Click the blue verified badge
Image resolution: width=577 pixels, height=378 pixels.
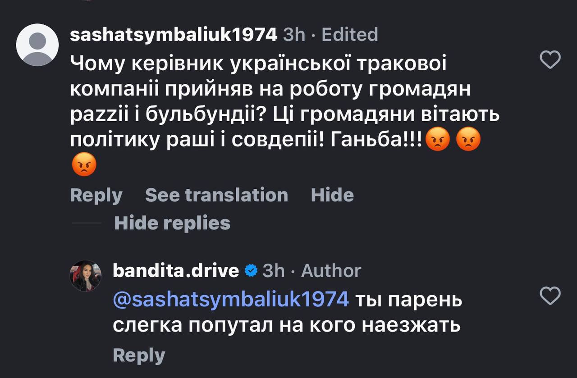(x=251, y=271)
